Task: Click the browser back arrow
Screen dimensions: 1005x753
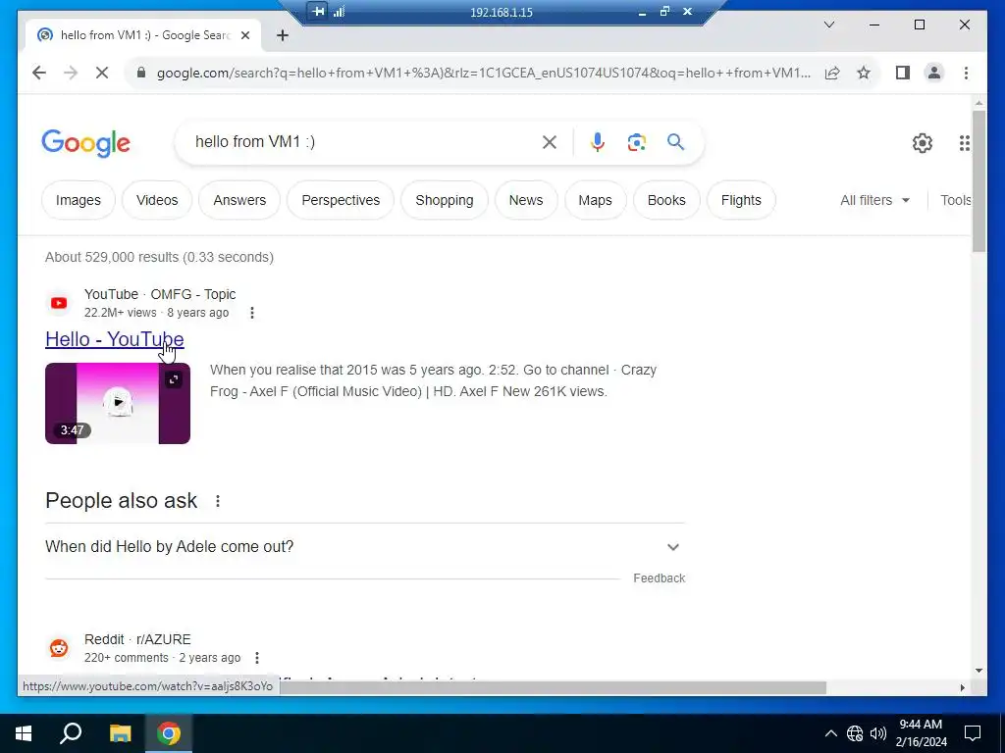Action: [x=39, y=73]
